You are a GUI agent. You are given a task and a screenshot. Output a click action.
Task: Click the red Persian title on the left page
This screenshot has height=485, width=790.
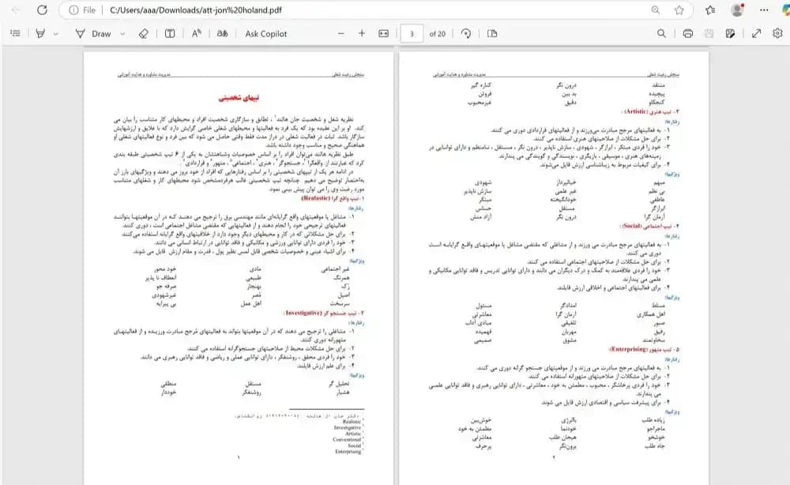pos(239,98)
